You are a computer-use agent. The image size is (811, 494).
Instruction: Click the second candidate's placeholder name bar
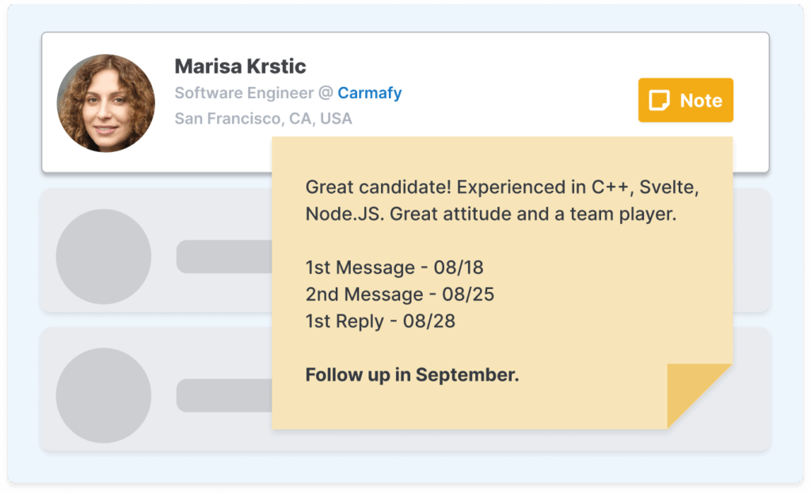(x=223, y=256)
